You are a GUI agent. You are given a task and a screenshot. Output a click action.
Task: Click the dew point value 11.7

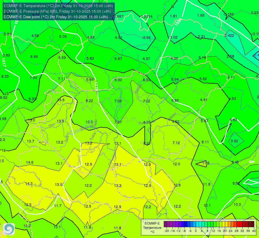[58, 206]
